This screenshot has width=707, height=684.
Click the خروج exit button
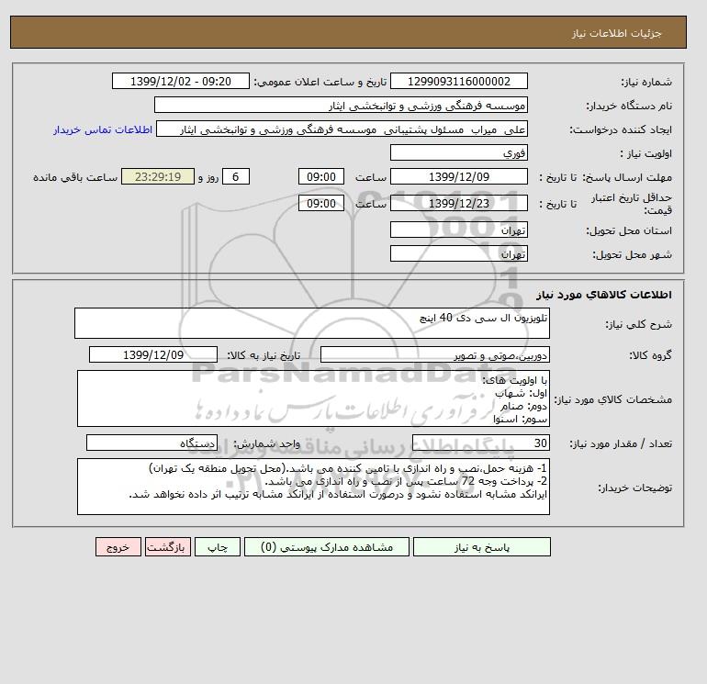[118, 546]
